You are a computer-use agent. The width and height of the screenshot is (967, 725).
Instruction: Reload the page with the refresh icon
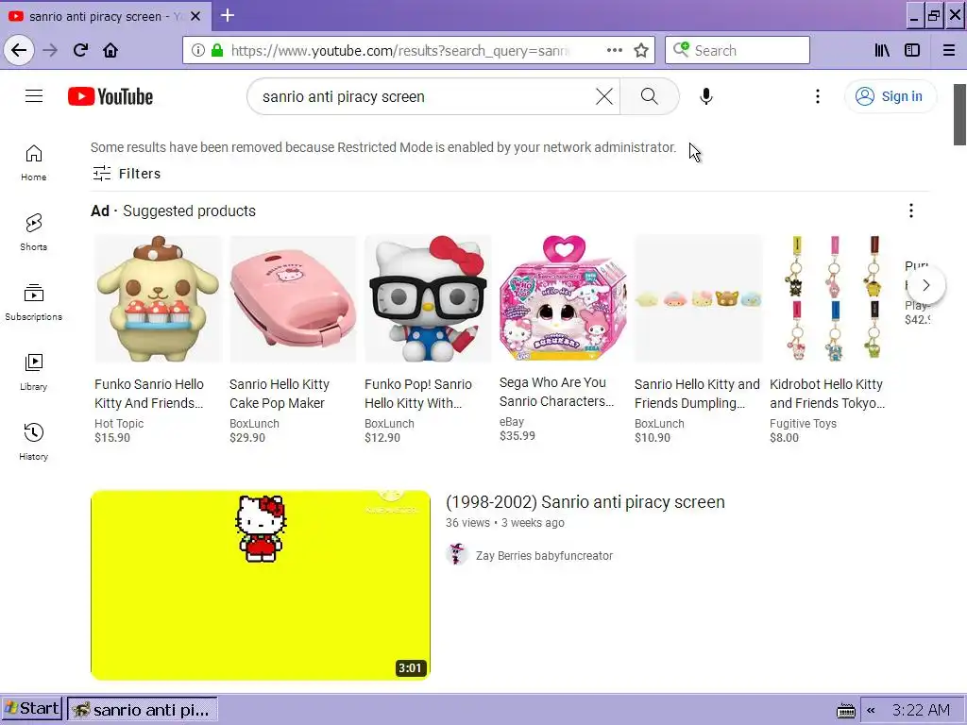[80, 50]
